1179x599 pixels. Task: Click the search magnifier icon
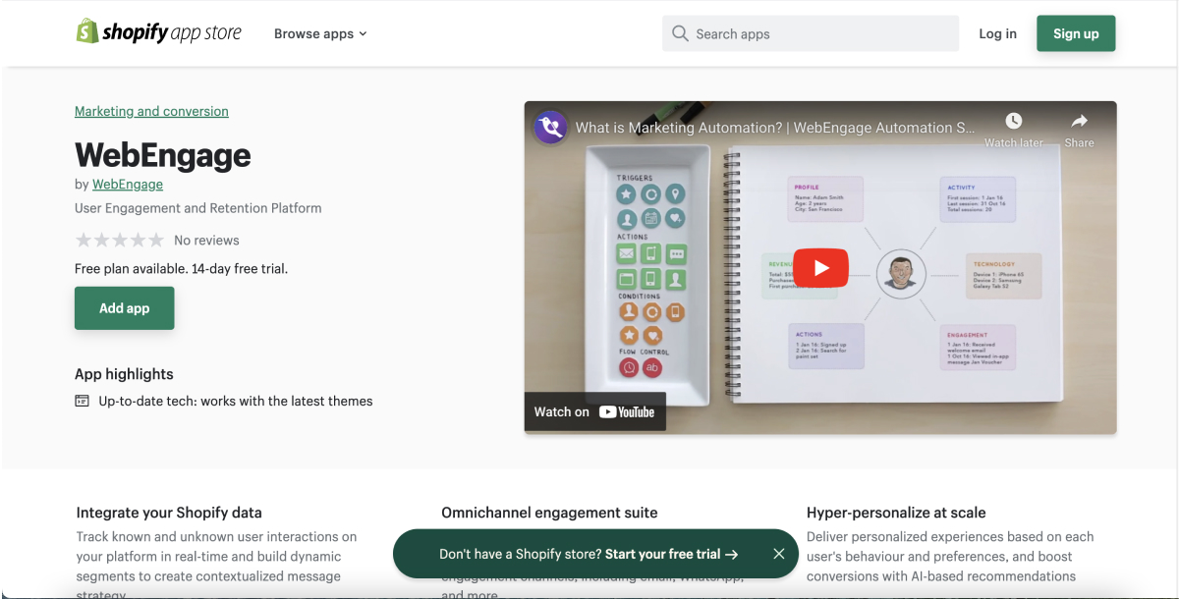point(680,33)
